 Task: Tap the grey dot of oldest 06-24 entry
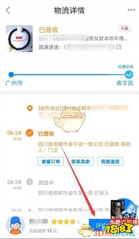30,210
